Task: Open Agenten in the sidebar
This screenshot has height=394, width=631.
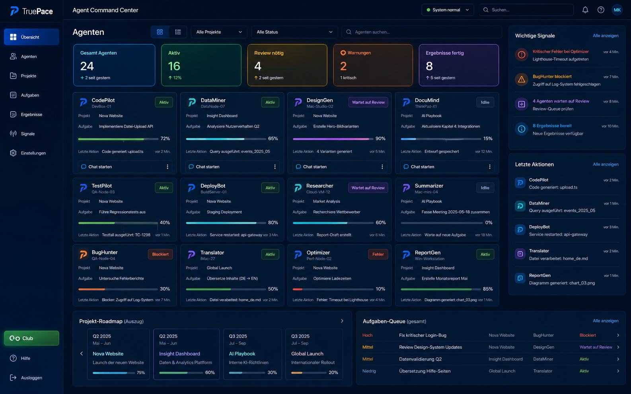Action: point(31,56)
